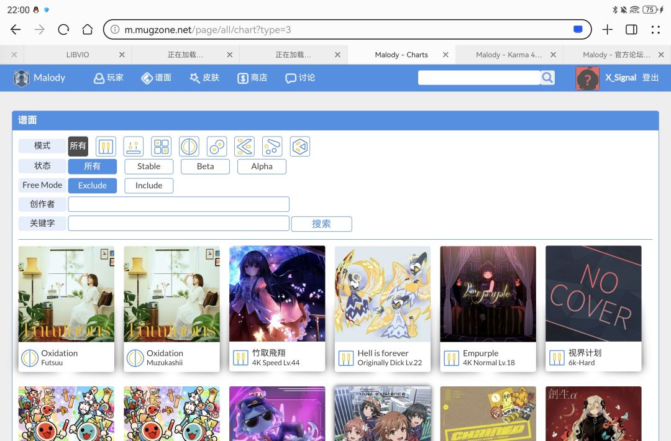The image size is (671, 441).
Task: Click the blue desktop-mode icon in address bar
Action: [578, 30]
